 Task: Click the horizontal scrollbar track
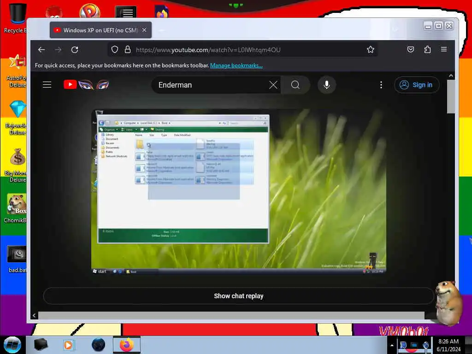coord(231,315)
